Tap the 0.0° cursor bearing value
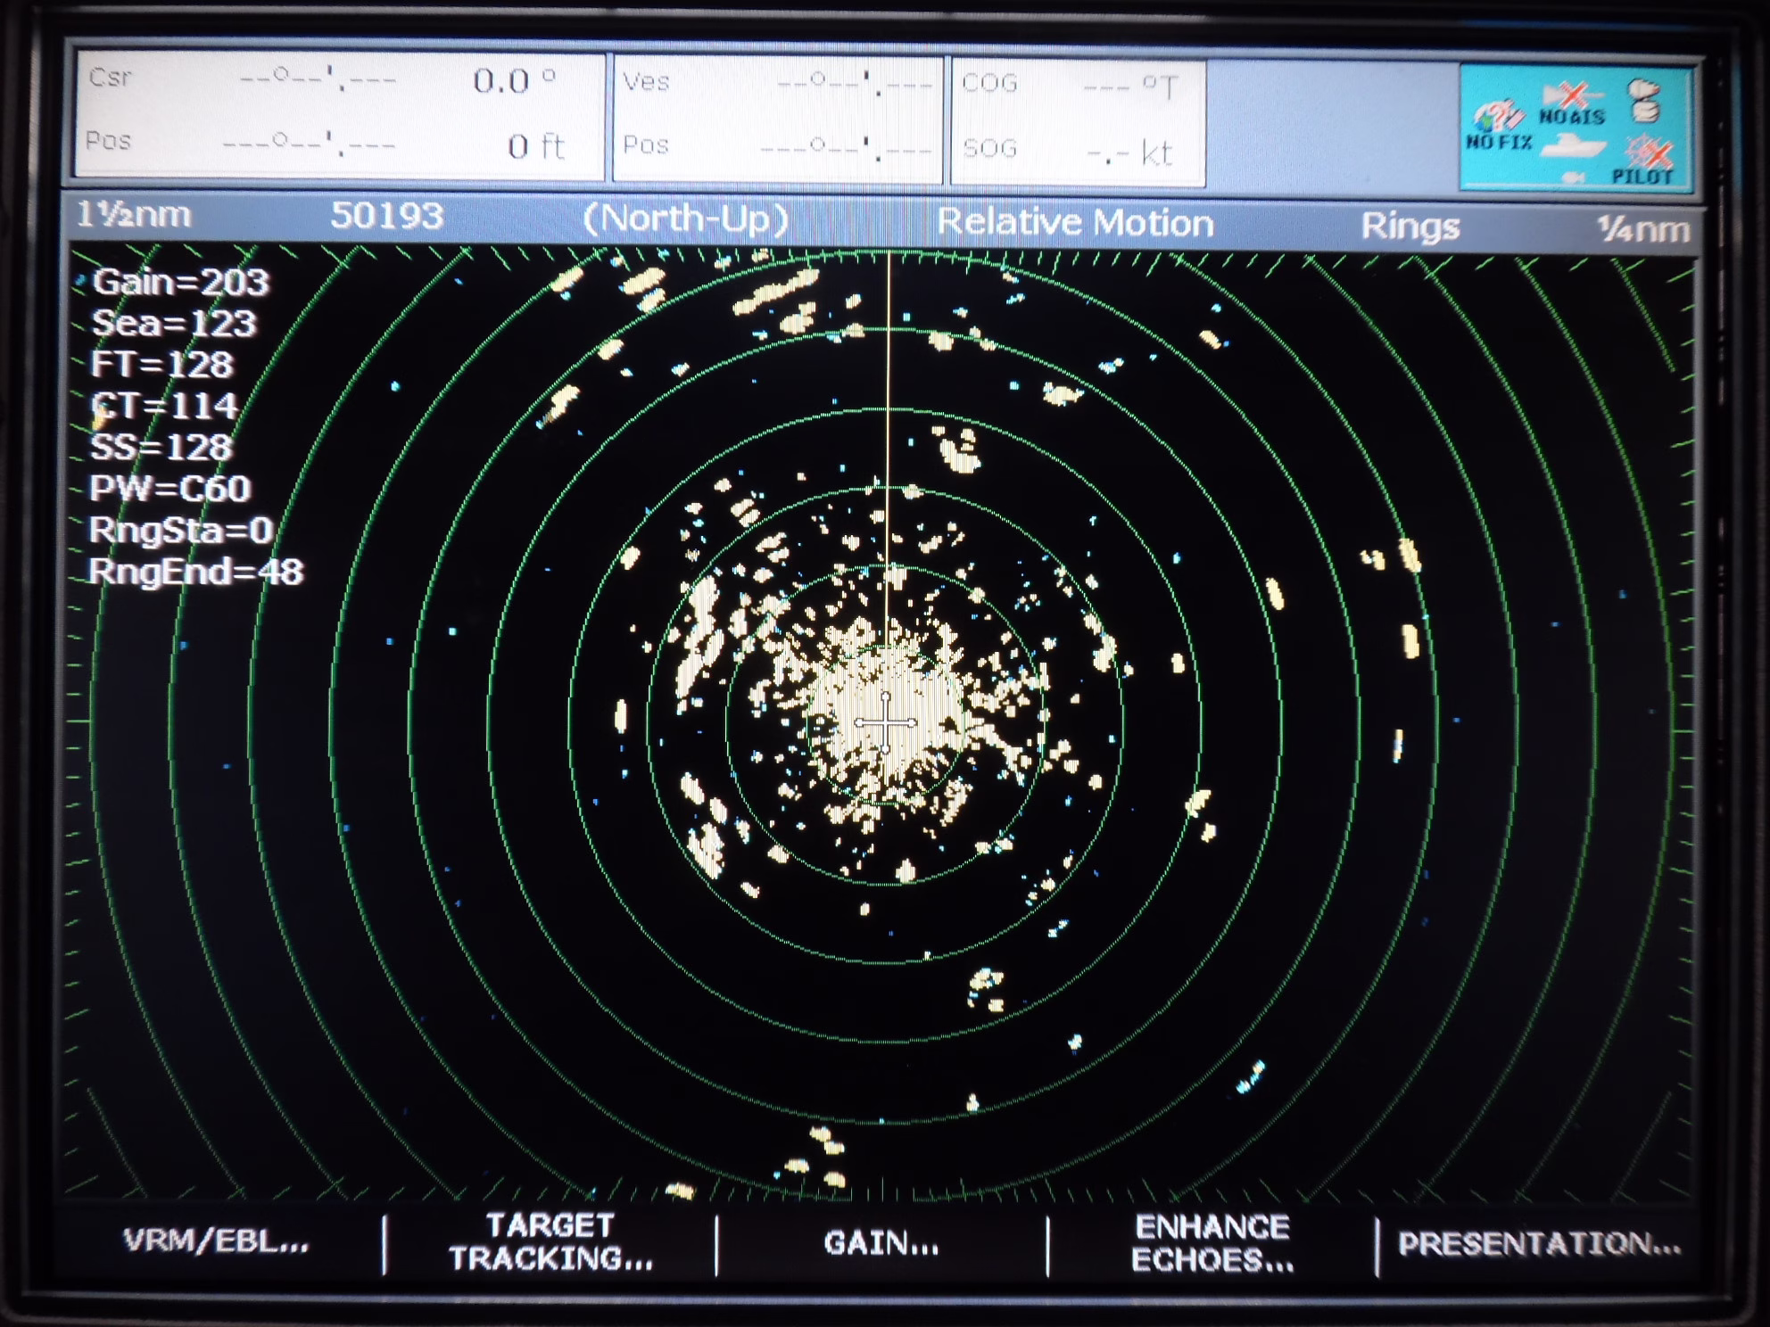 coord(515,81)
